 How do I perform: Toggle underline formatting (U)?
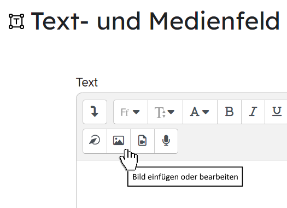[x=276, y=112]
